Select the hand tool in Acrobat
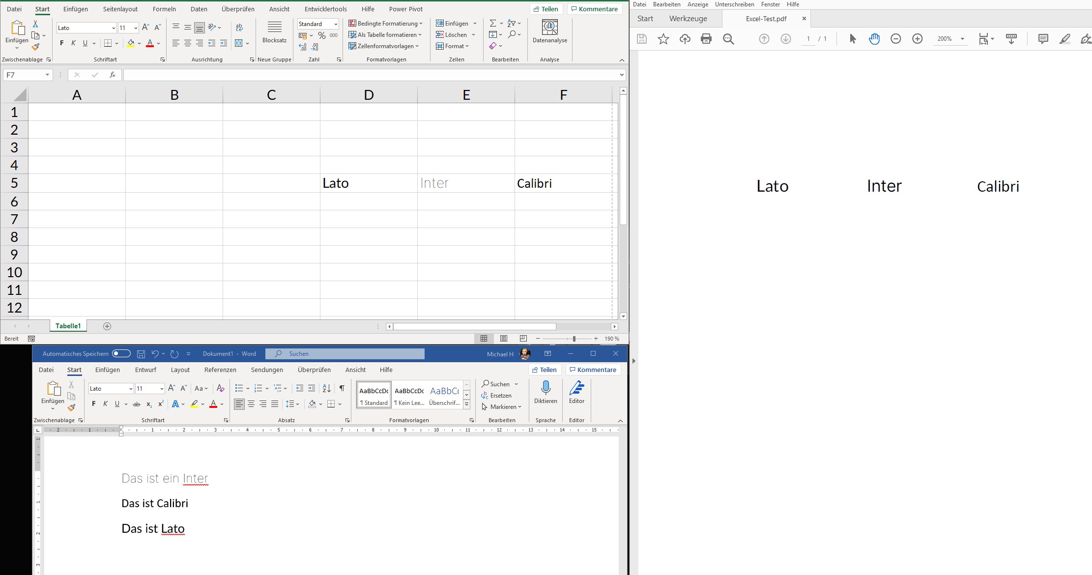The width and height of the screenshot is (1092, 575). [875, 39]
